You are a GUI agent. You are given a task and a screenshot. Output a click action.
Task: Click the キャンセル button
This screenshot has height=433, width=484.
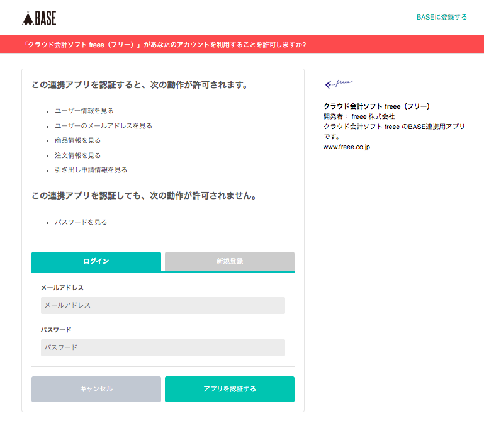pyautogui.click(x=96, y=389)
